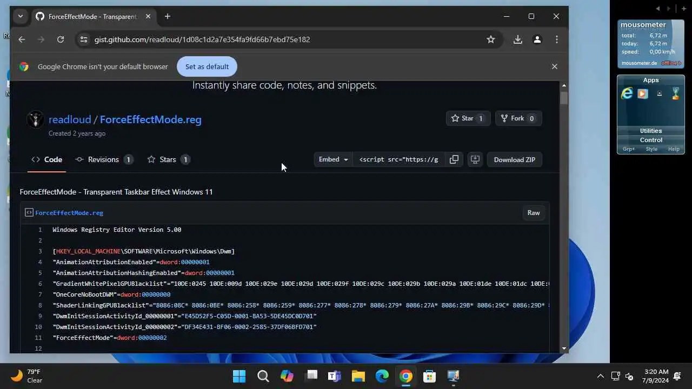The width and height of the screenshot is (692, 389).
Task: Open Task View on taskbar
Action: 311,376
